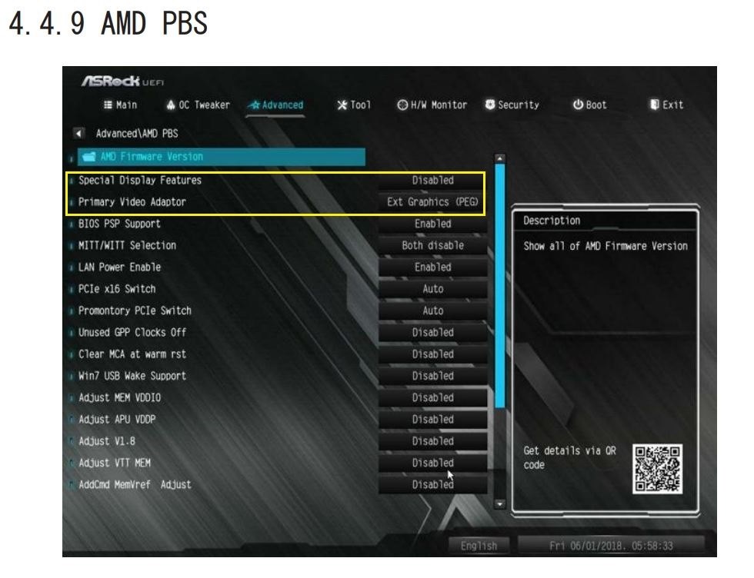Click the Exit door icon
Screen dimensions: 754x578
[x=655, y=105]
